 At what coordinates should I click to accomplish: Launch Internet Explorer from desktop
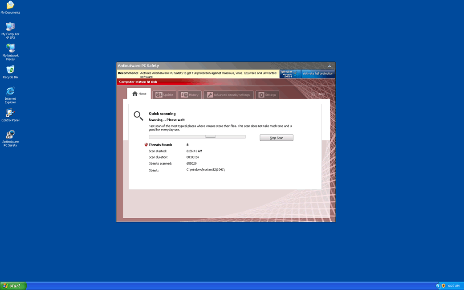pos(10,91)
